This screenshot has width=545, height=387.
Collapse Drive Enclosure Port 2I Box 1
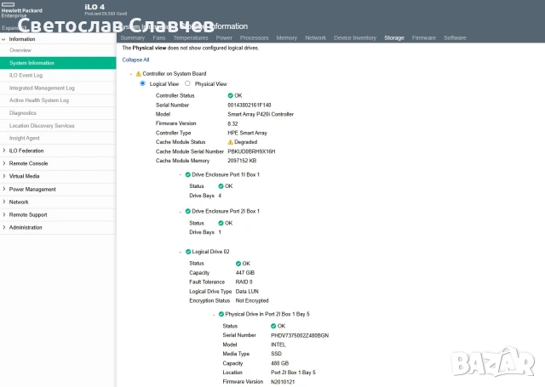pyautogui.click(x=180, y=212)
